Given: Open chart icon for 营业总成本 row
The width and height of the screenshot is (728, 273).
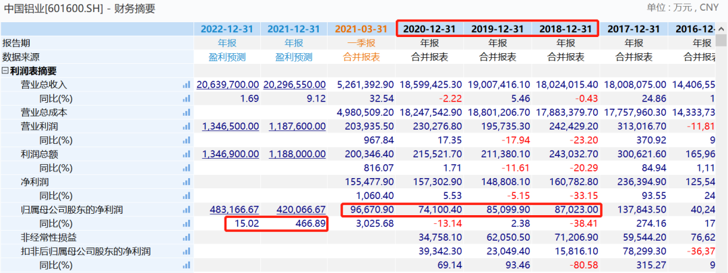Looking at the screenshot, I should 187,113.
